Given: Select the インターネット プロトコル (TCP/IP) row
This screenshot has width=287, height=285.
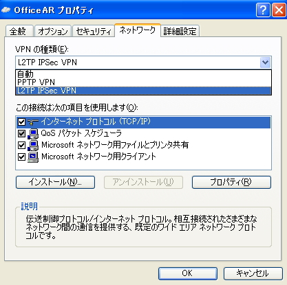Looking at the screenshot, I should point(144,122).
